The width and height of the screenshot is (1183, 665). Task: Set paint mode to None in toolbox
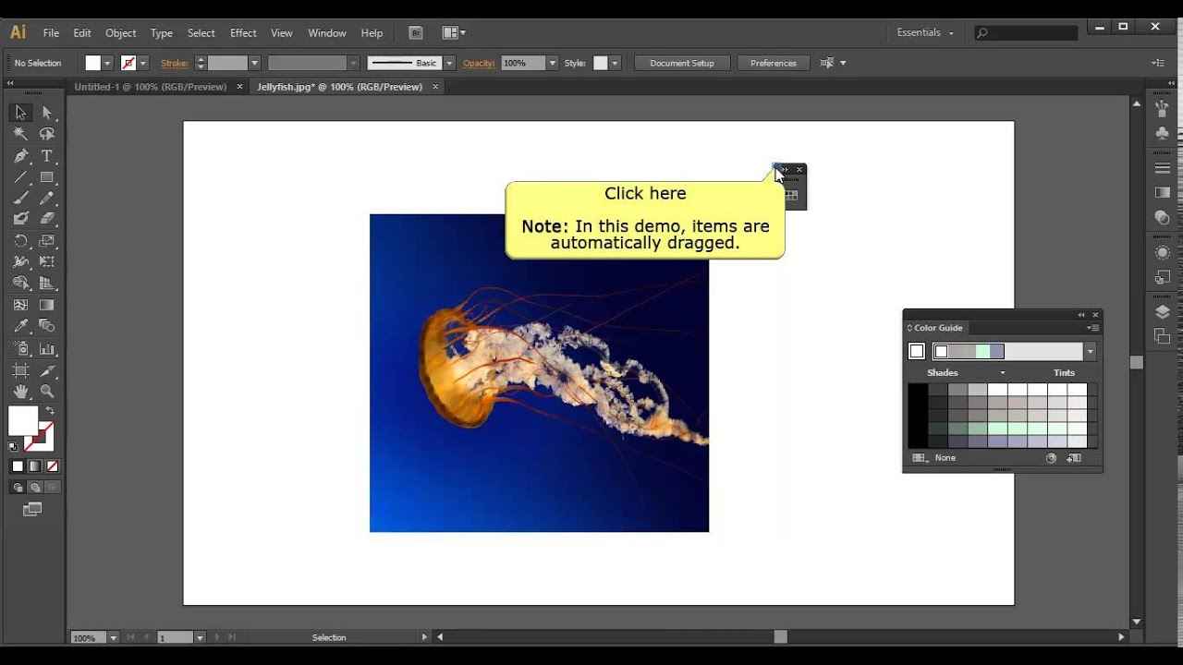pyautogui.click(x=53, y=466)
